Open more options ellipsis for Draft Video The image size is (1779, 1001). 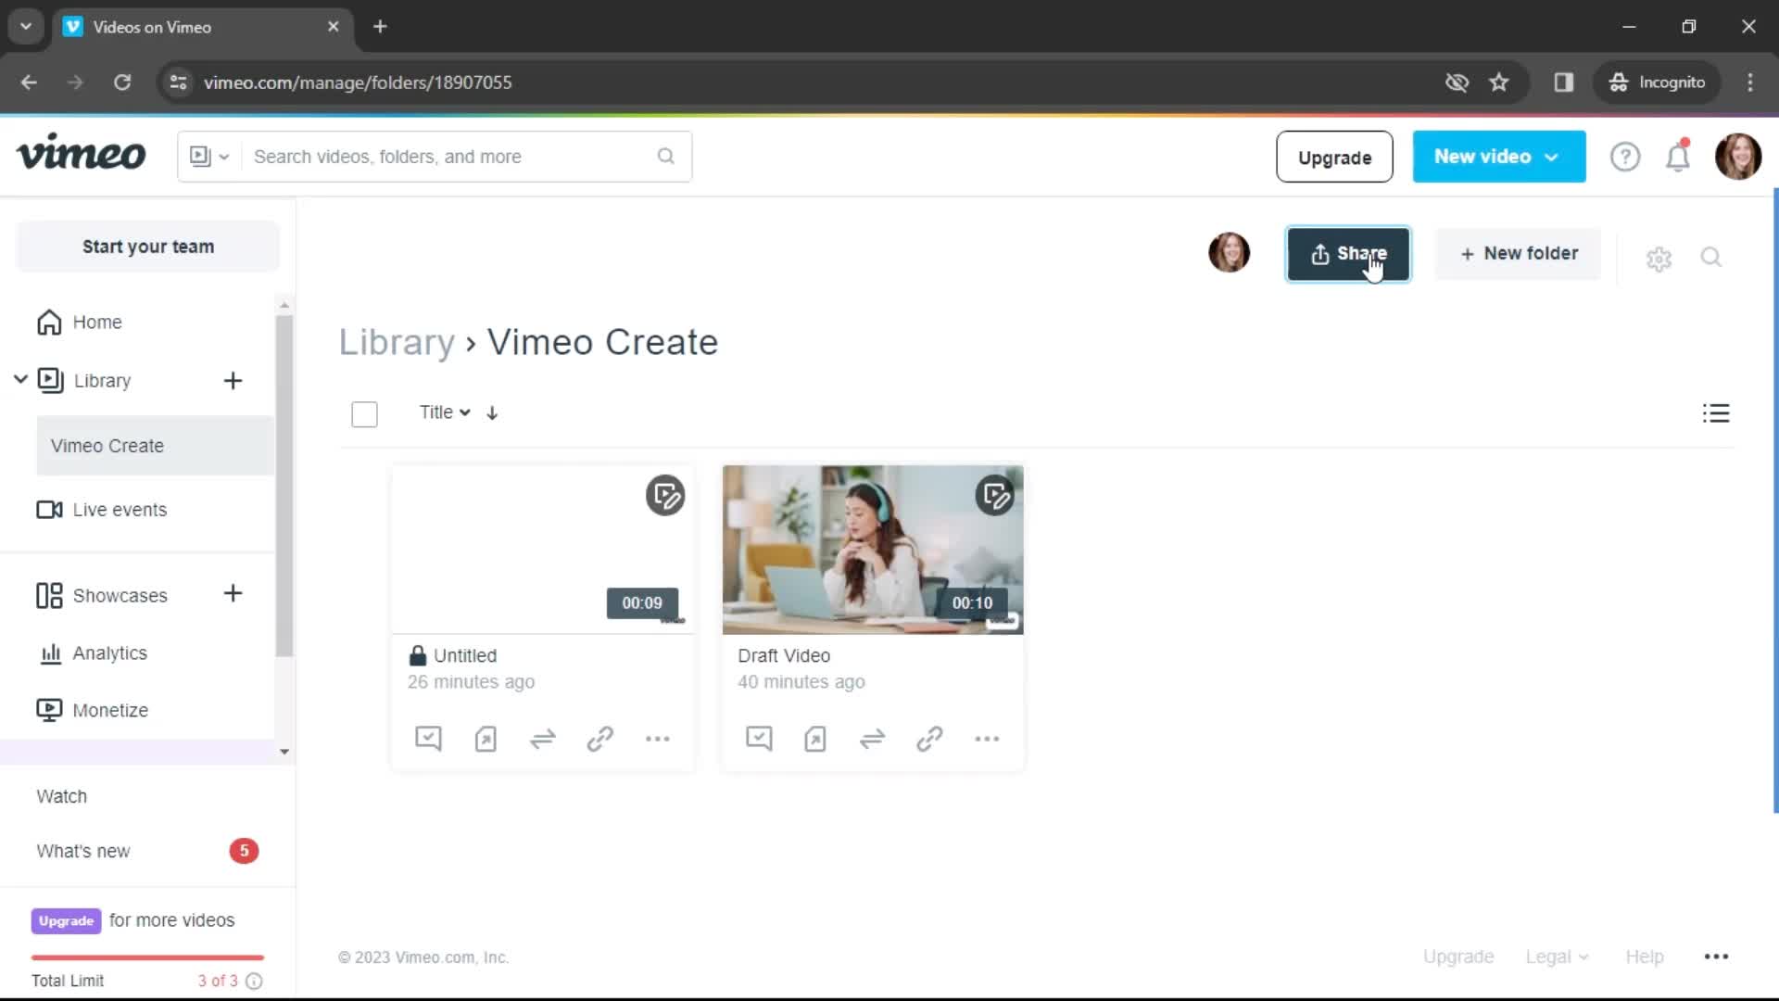[x=988, y=739]
